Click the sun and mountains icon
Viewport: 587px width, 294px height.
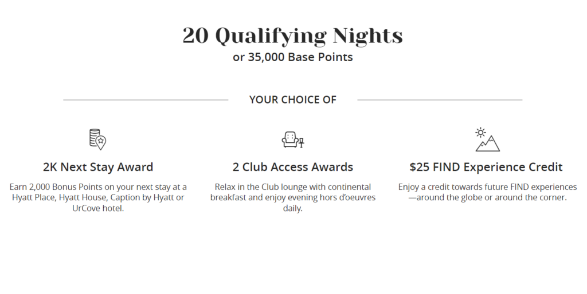click(x=487, y=140)
